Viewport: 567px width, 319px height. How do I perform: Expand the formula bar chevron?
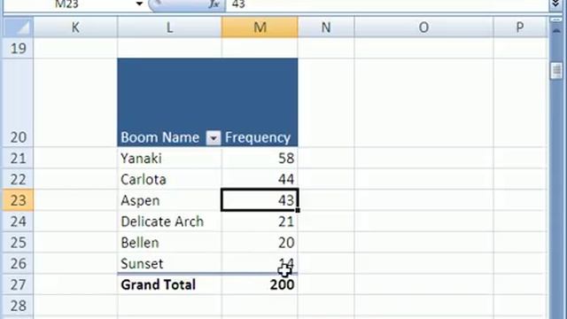555,4
